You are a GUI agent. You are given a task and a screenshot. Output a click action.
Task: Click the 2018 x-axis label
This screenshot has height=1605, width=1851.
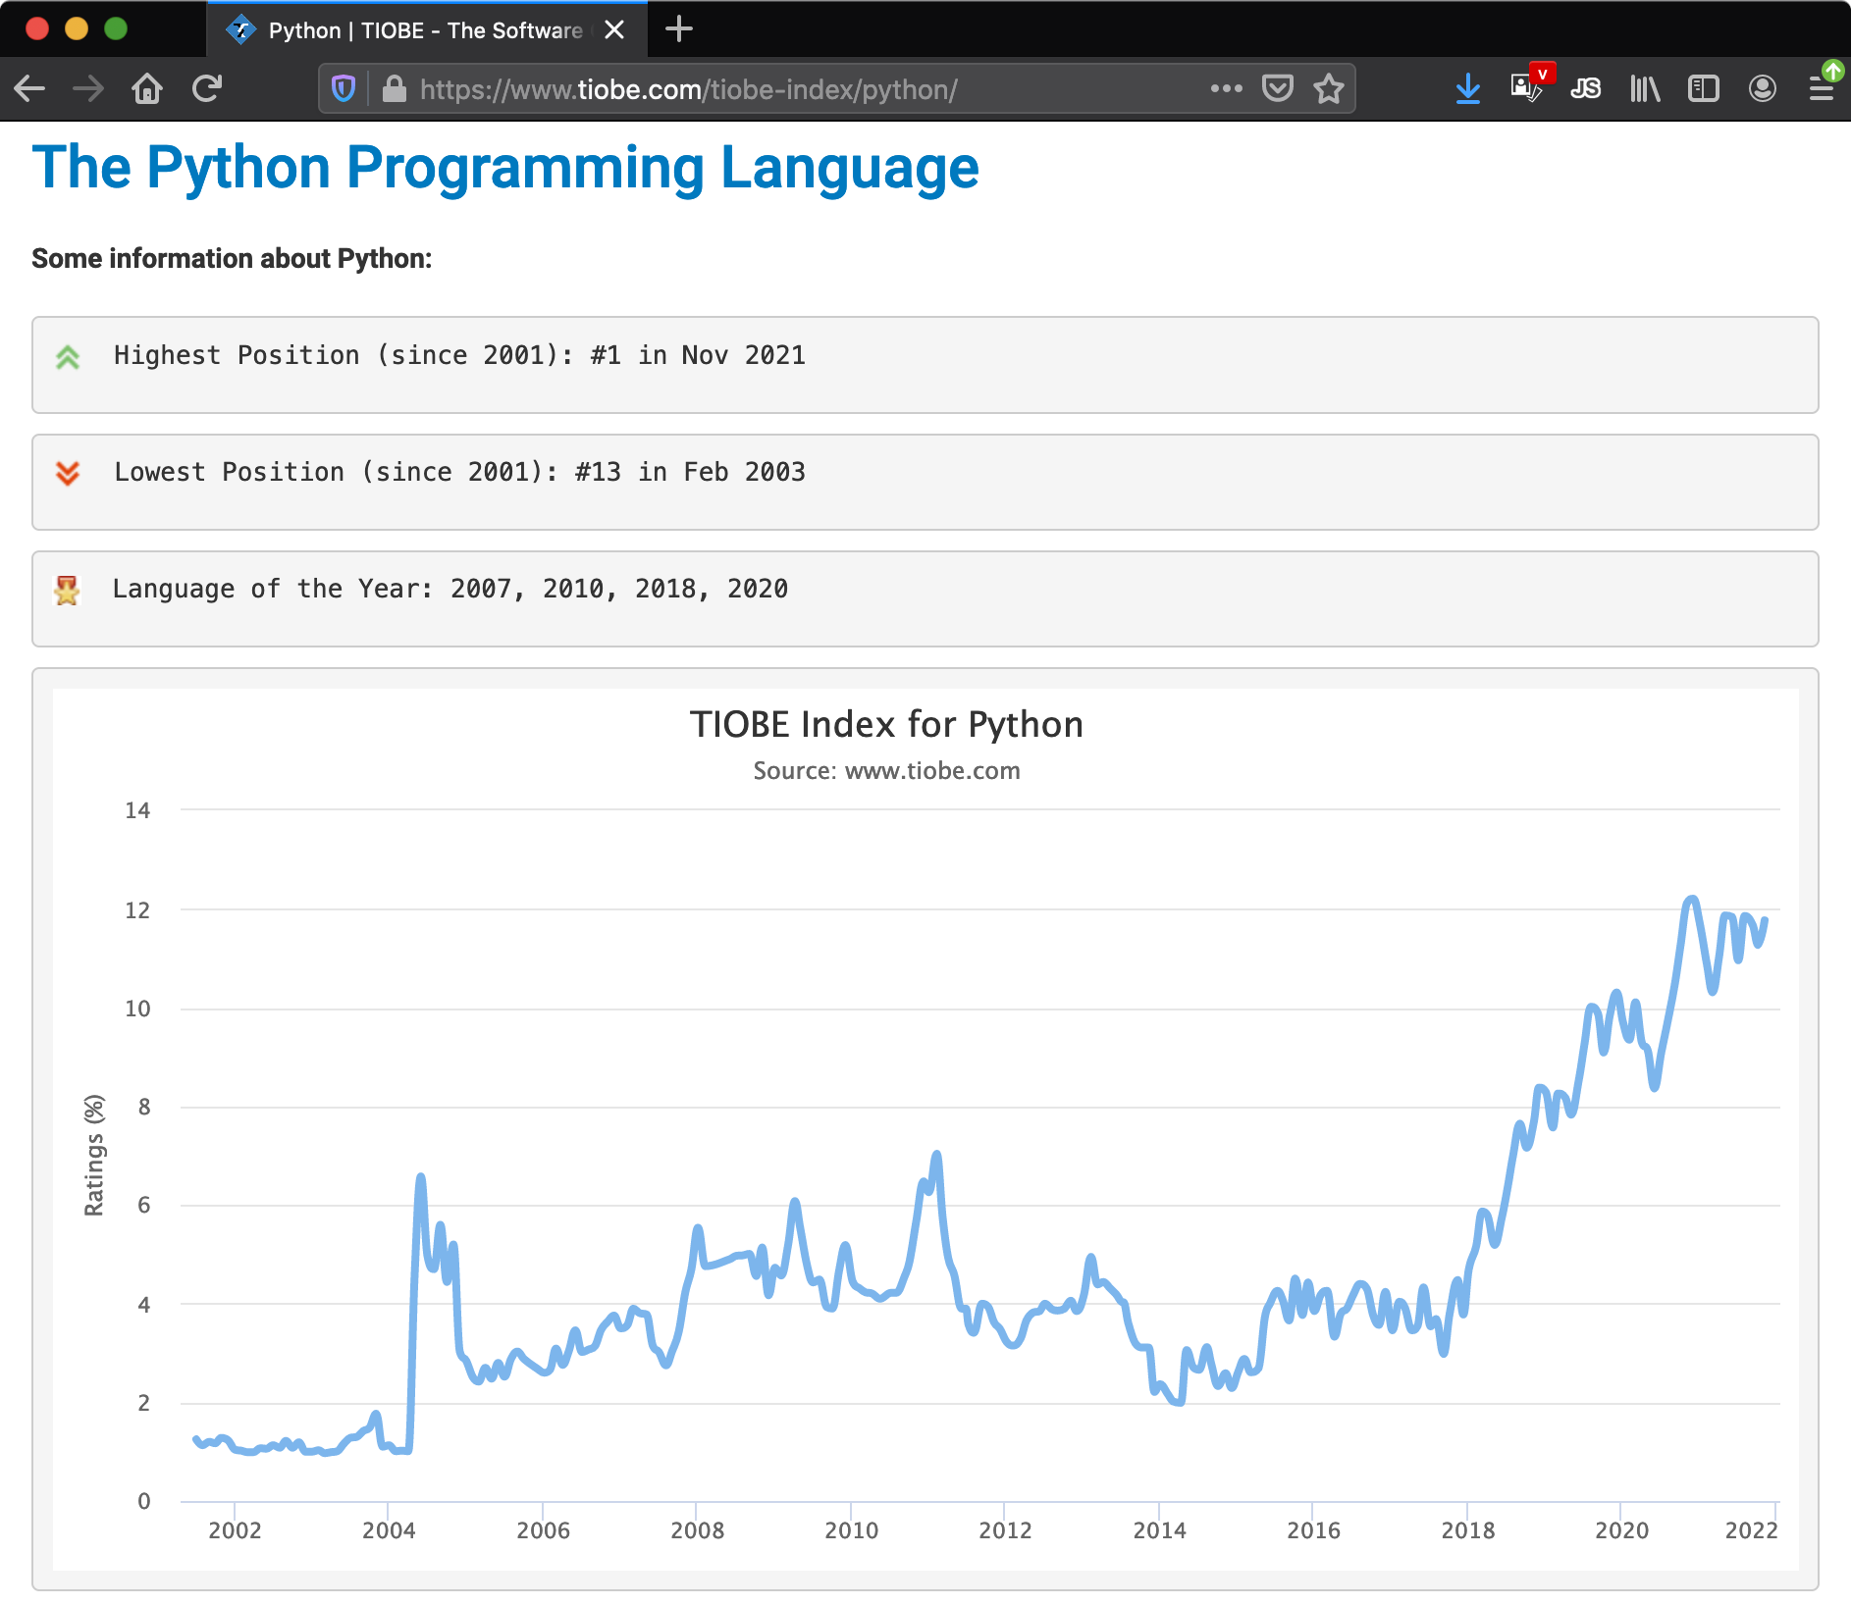(x=1467, y=1530)
